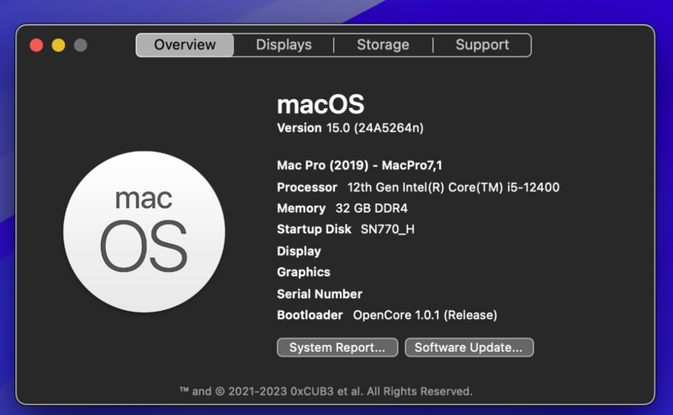The height and width of the screenshot is (415, 673).
Task: Click the Graphics label
Action: pos(304,272)
